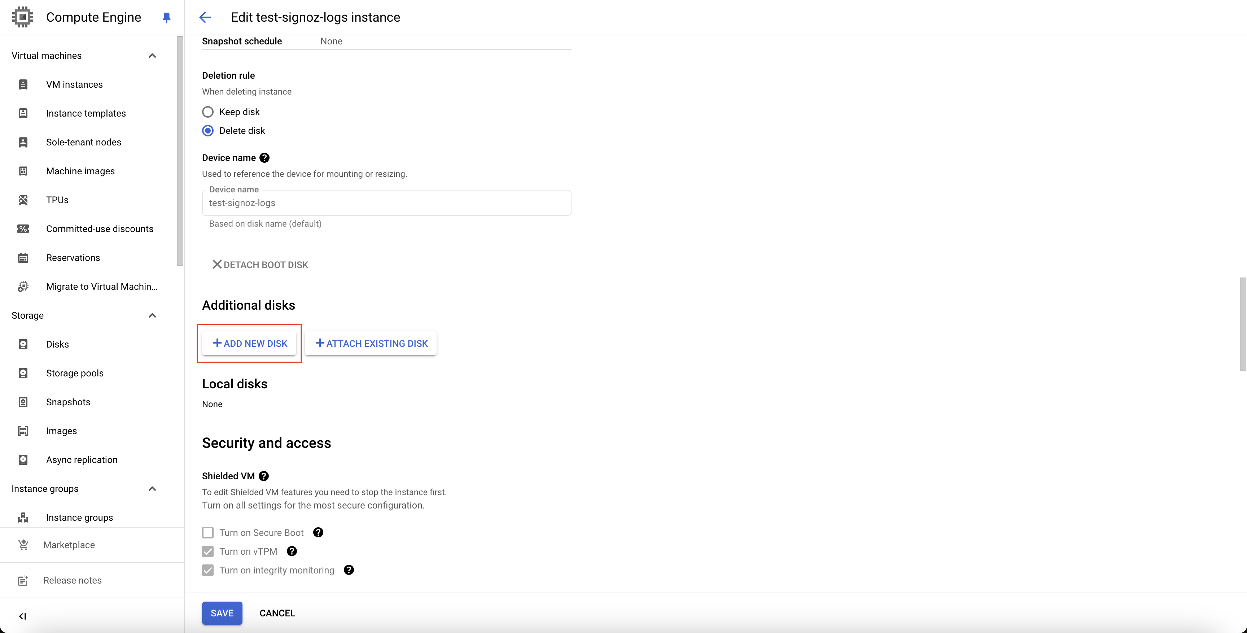Collapse the Virtual machines section
1247x633 pixels.
pos(152,56)
